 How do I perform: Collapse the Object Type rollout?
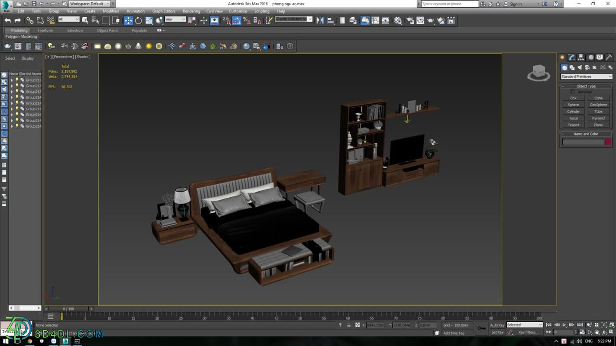pyautogui.click(x=586, y=86)
